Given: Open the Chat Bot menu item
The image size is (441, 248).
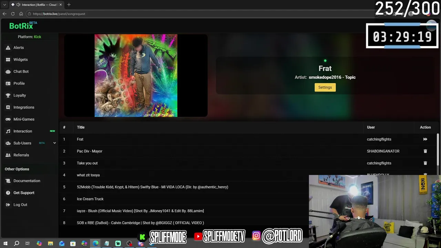Looking at the screenshot, I should (x=21, y=72).
